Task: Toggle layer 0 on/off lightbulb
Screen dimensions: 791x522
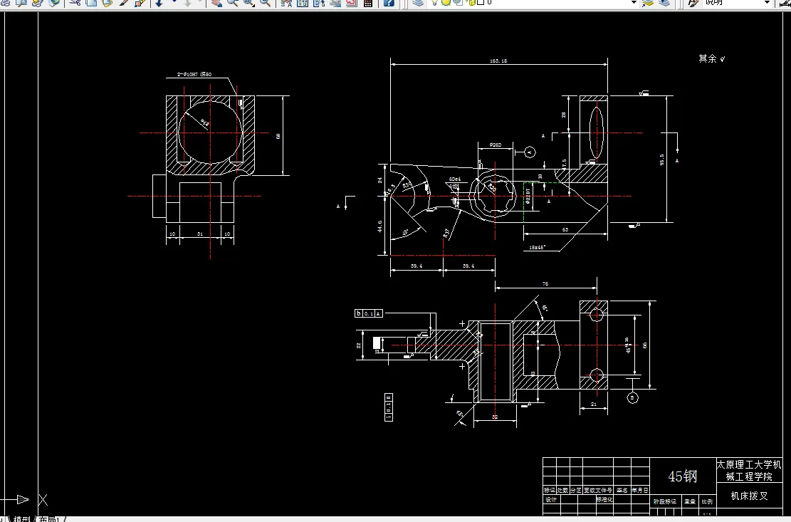Action: [434, 3]
